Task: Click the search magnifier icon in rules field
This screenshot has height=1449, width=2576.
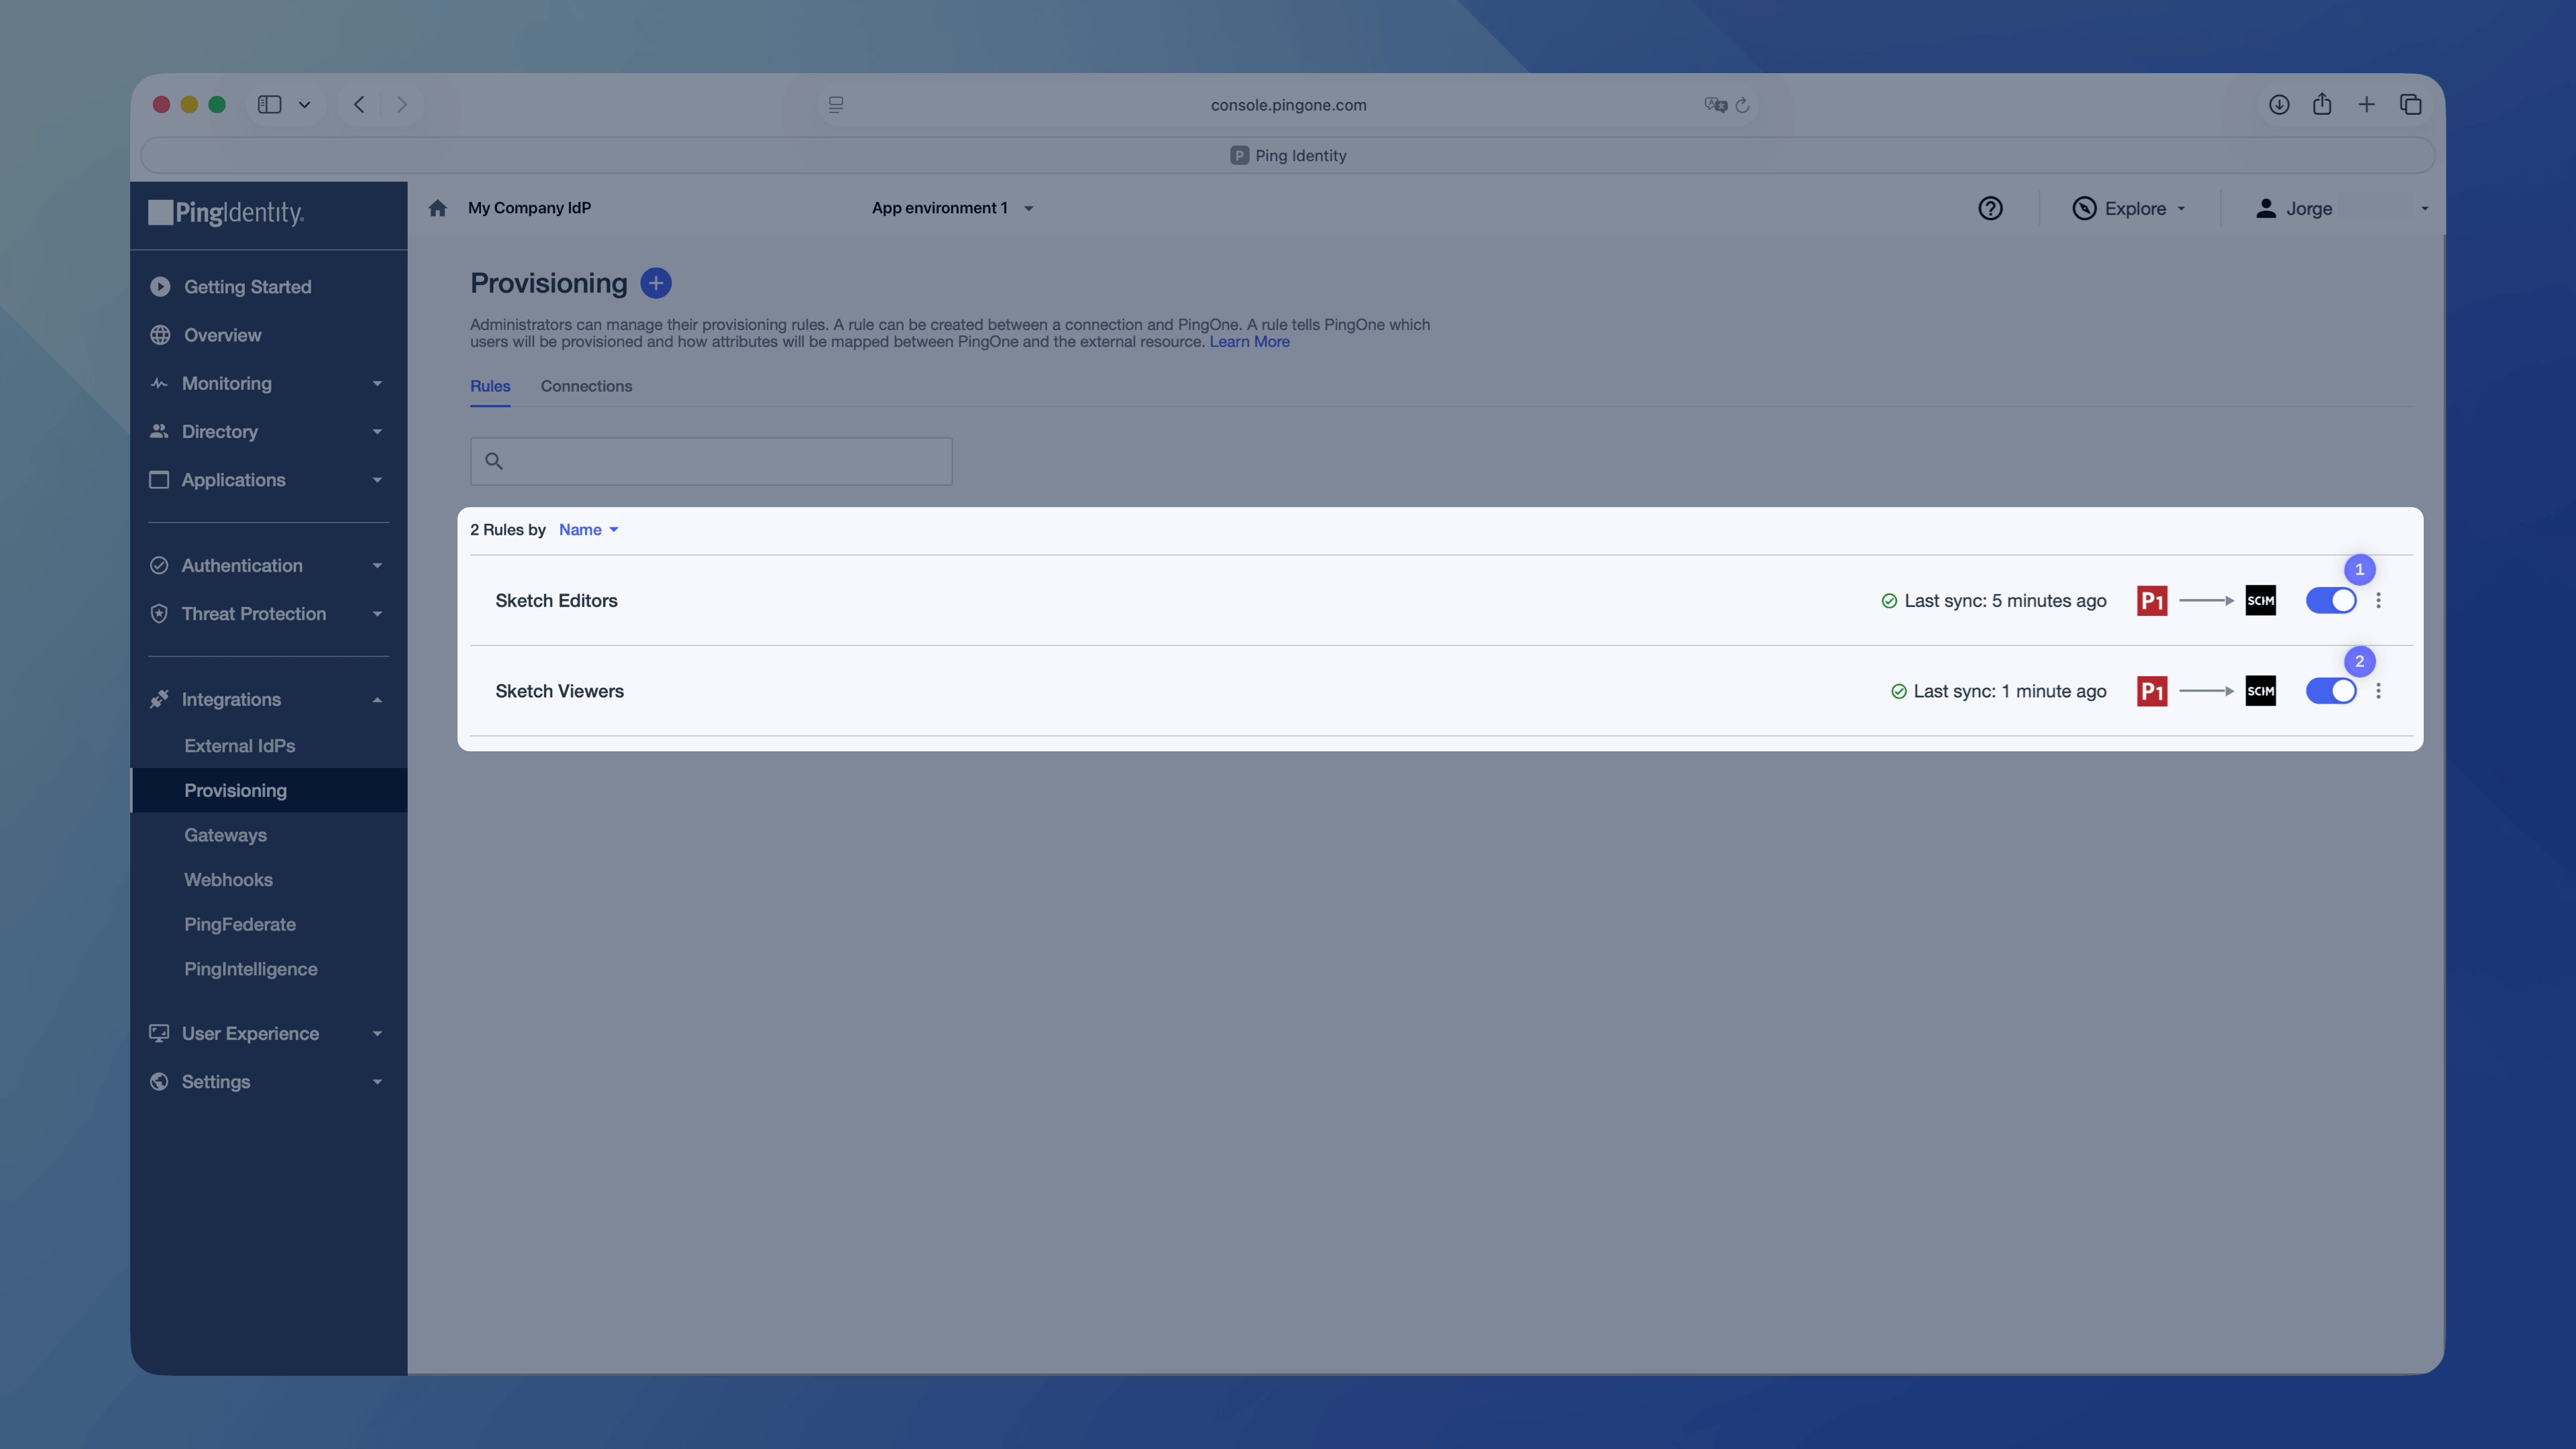Action: click(x=494, y=461)
